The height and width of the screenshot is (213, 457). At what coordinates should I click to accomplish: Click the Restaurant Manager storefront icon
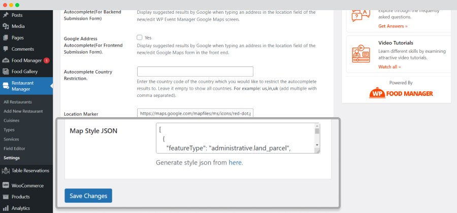[6, 86]
